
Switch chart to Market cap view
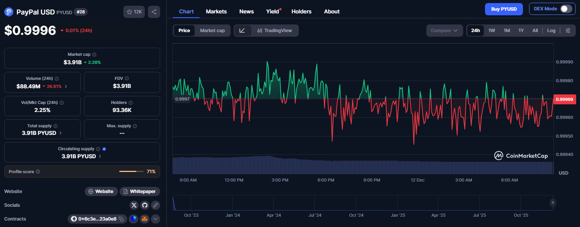coord(212,31)
